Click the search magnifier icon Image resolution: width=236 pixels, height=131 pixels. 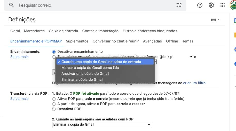11,5
